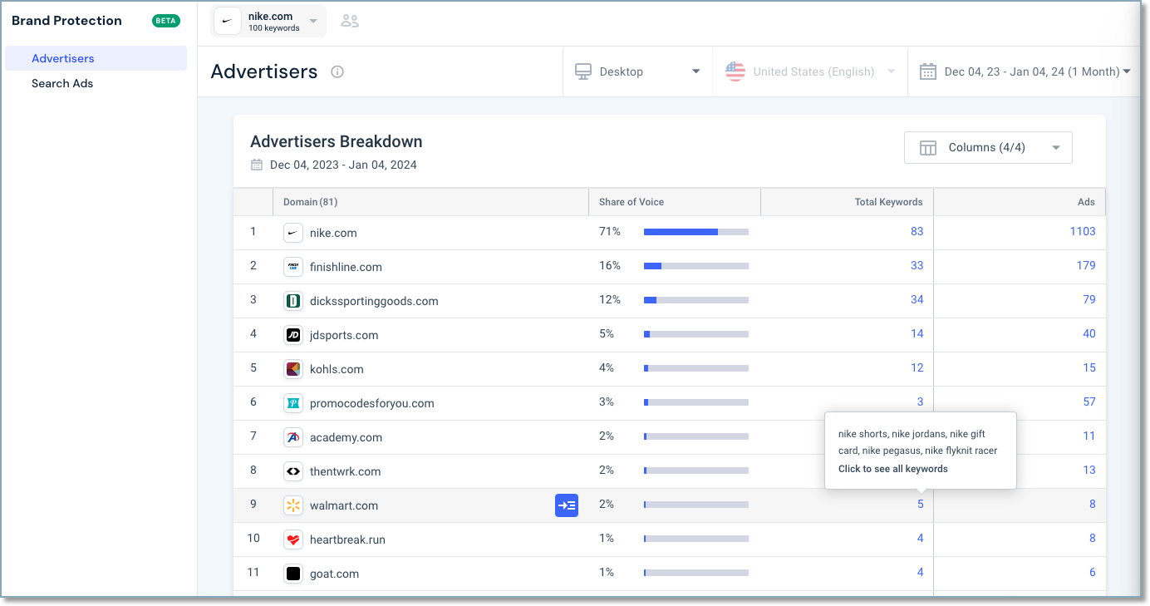Open the 40 ads link for jdsports.com
The image size is (1150, 606).
tap(1089, 333)
